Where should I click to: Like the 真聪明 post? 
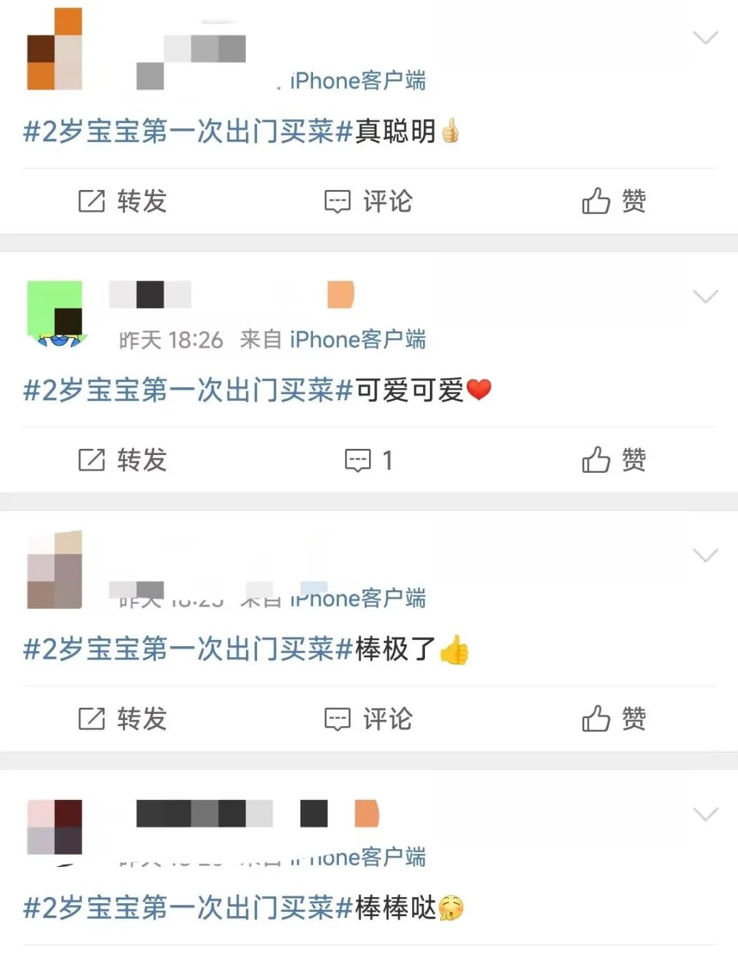point(614,201)
